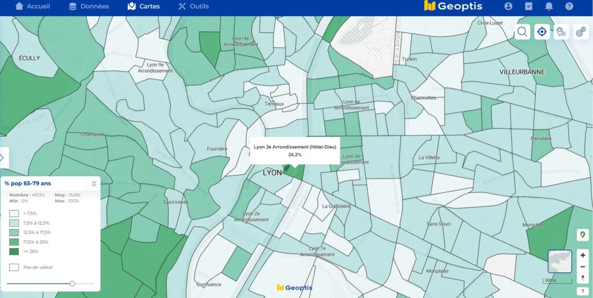
Task: Click the Tonkin map label
Action: (409, 59)
